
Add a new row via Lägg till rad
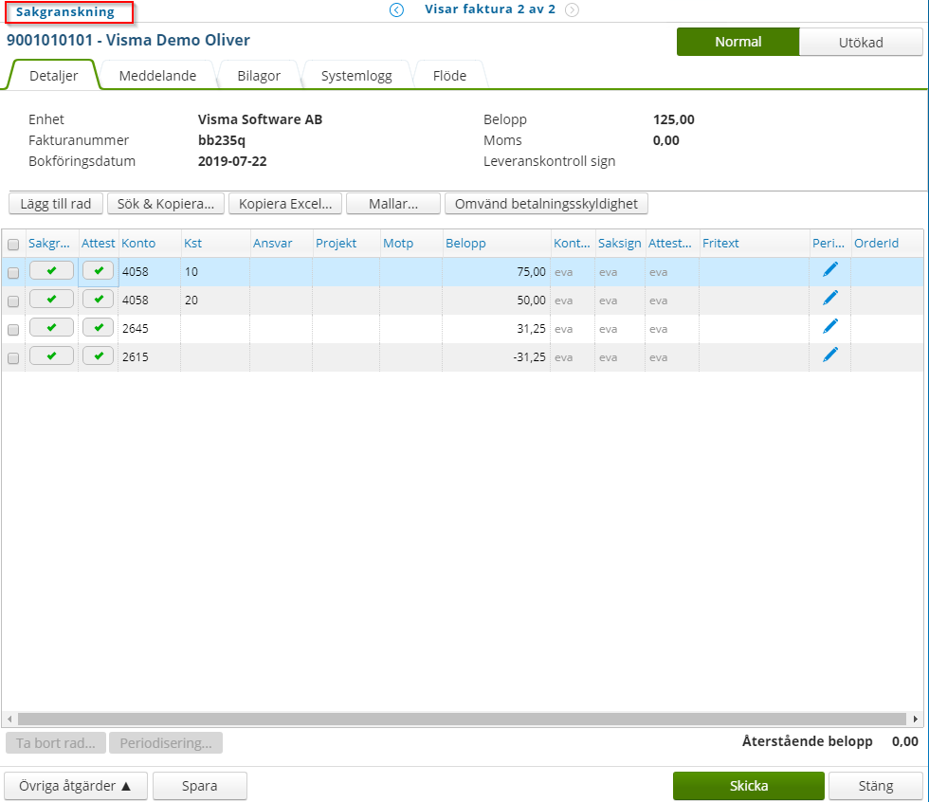coord(55,203)
